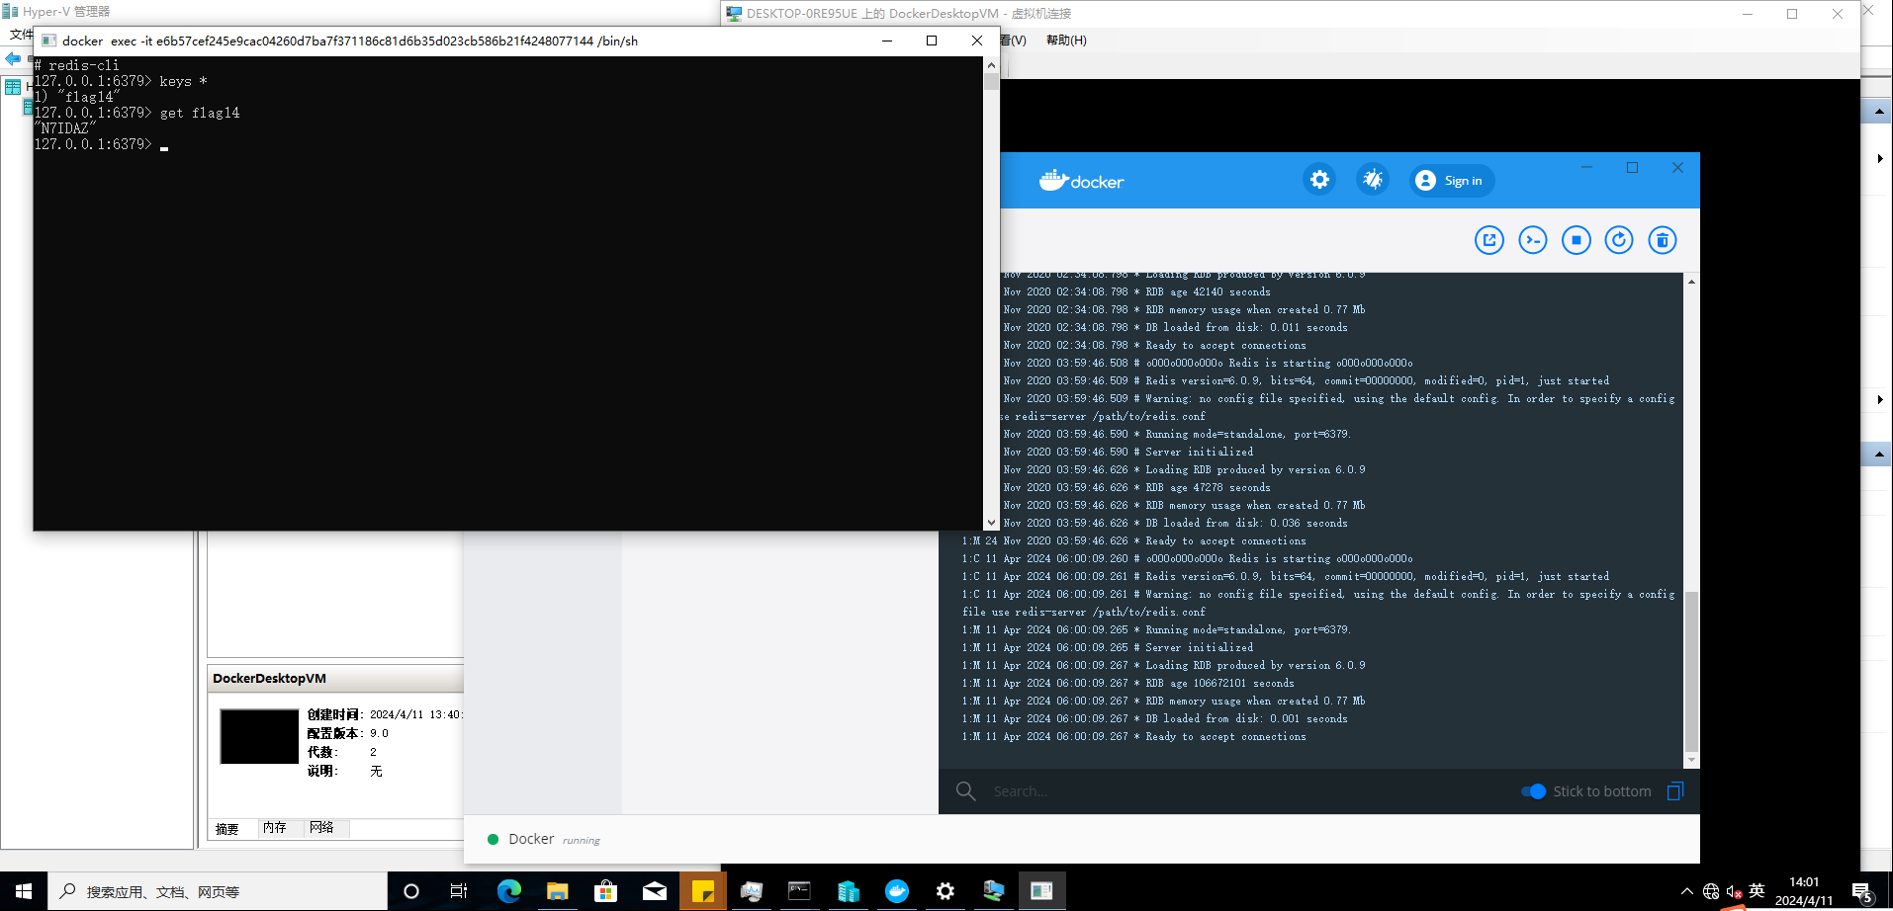The image size is (1893, 911).
Task: Click the Docker troubleshoot bug icon
Action: click(1372, 180)
